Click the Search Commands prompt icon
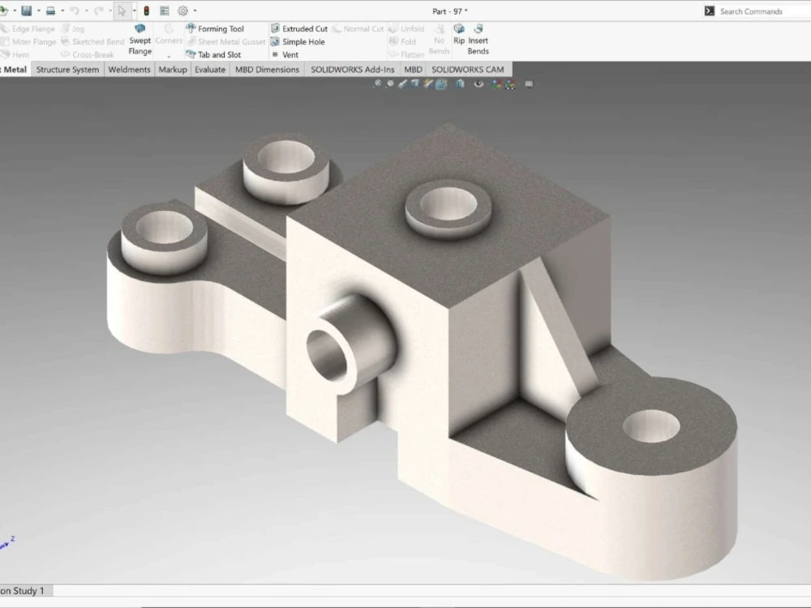This screenshot has width=811, height=608. [x=709, y=11]
